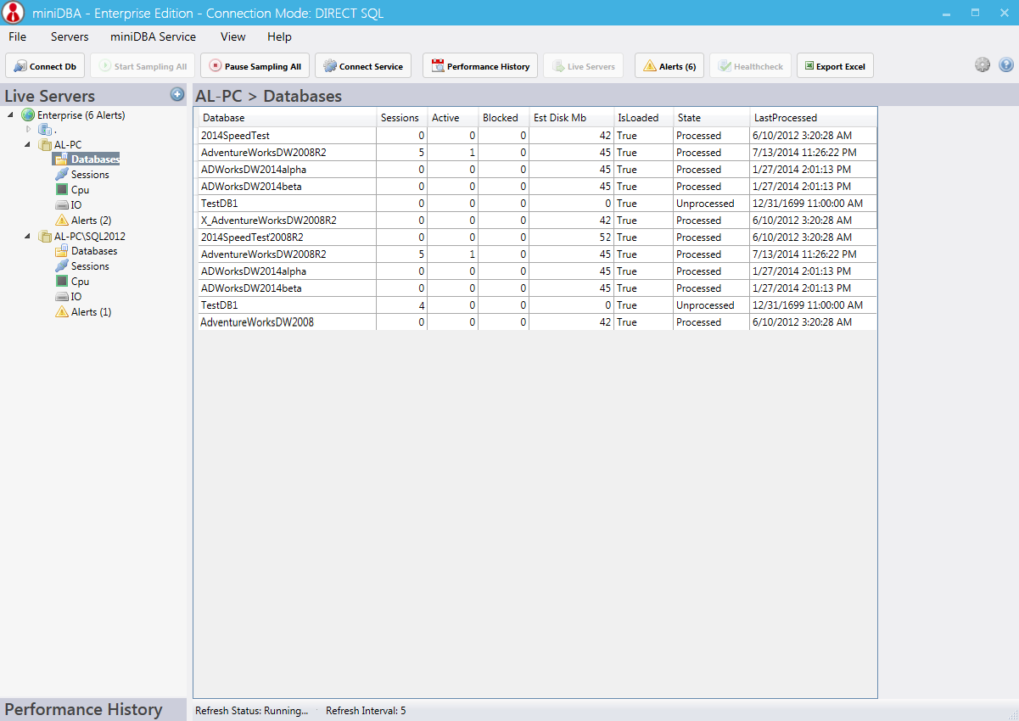Sort by the LastProcessed column header
The image size is (1019, 721).
[x=814, y=118]
